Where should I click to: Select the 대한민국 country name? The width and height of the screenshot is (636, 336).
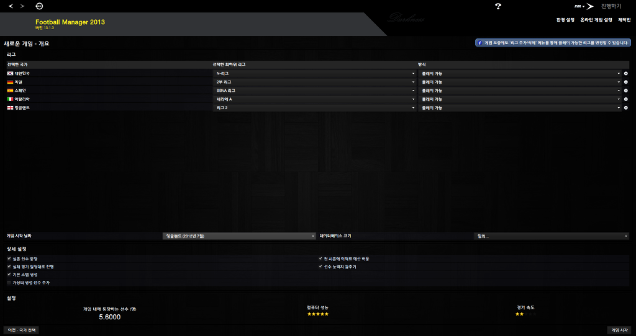(22, 74)
